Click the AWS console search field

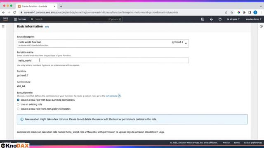(76, 19)
